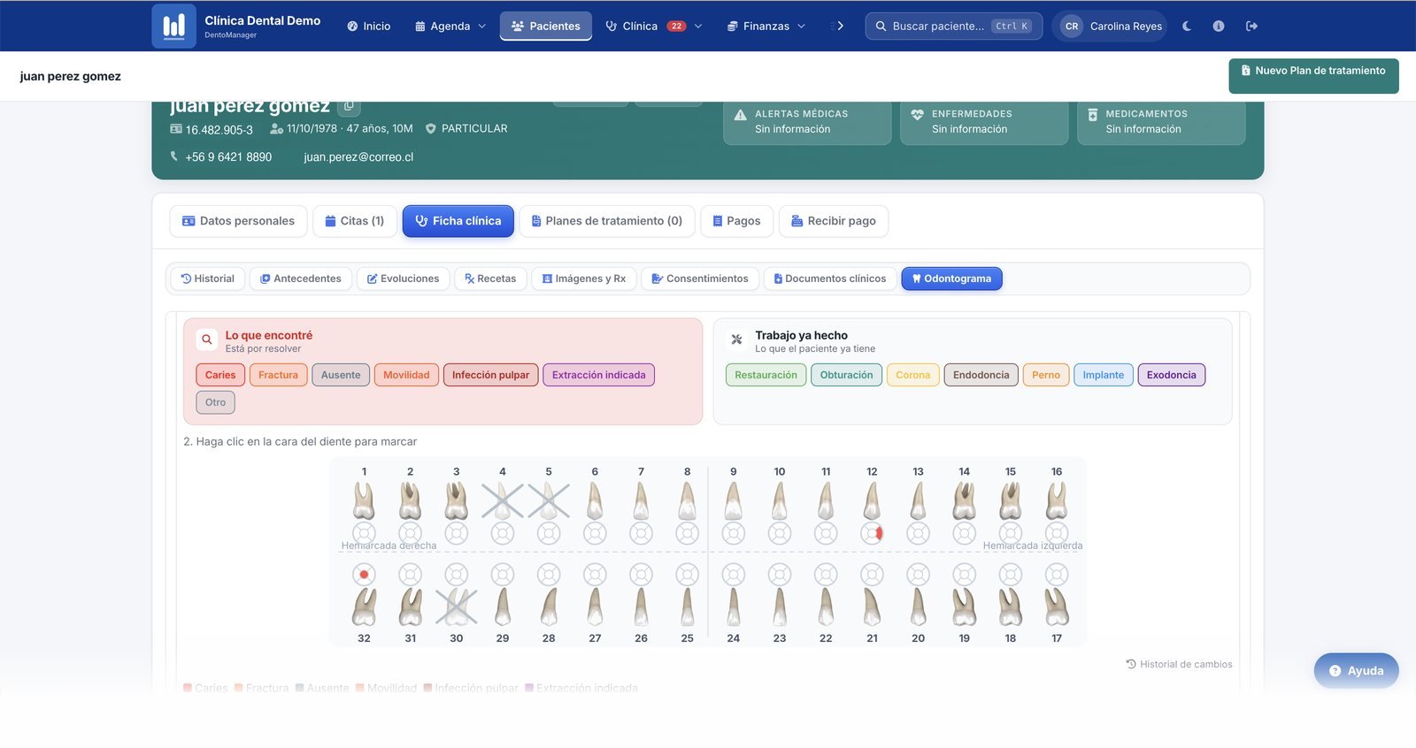Click the face diagram of tooth 12
Viewport: 1416px width, 748px height.
[872, 533]
